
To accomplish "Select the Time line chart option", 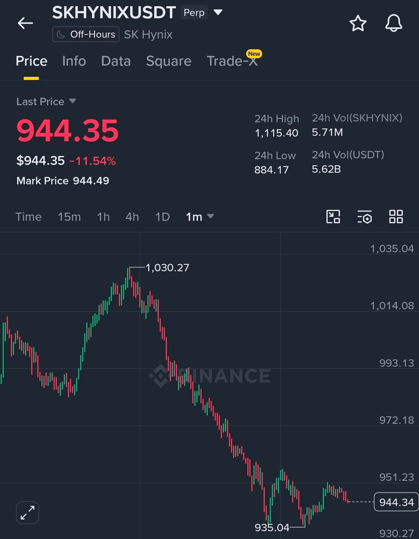I will tap(28, 217).
